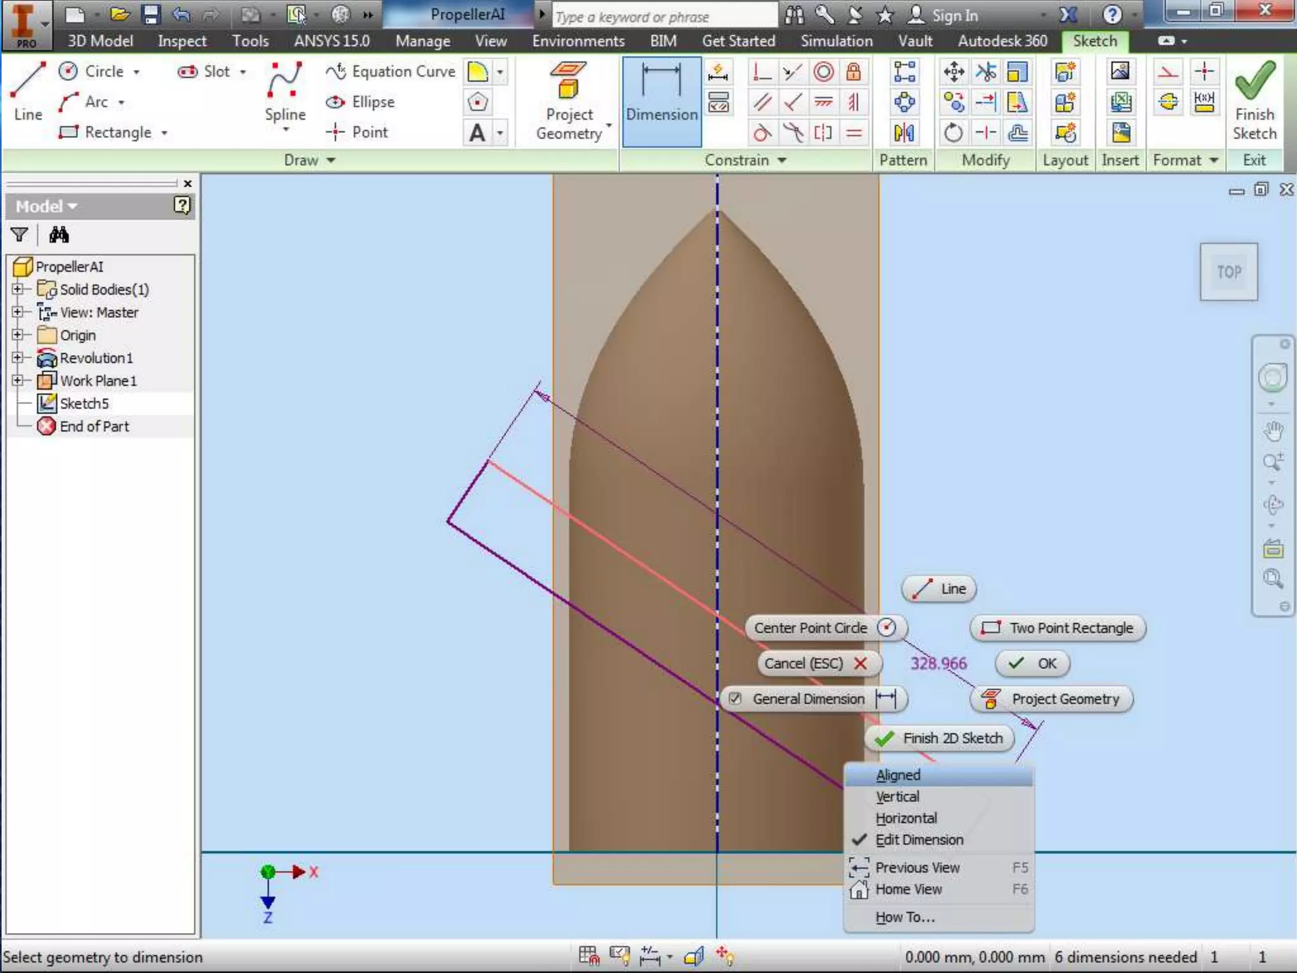
Task: Switch to the 3D Model ribbon tab
Action: pyautogui.click(x=100, y=41)
